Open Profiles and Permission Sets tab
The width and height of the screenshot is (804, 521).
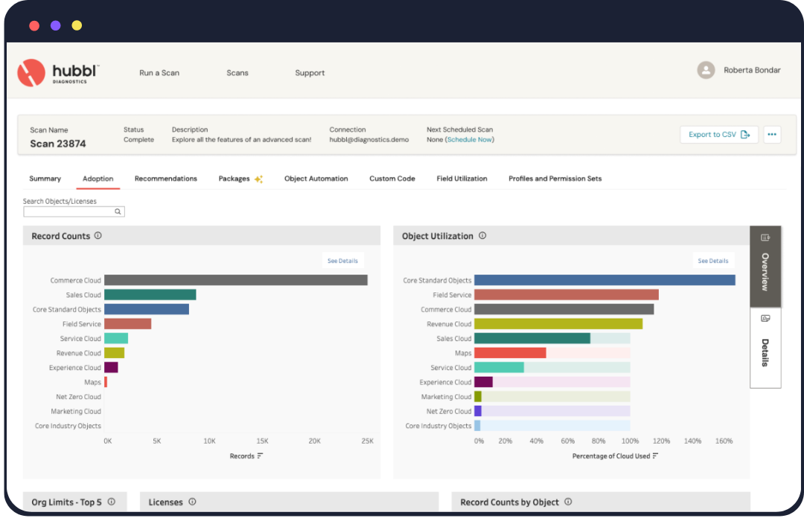(x=555, y=179)
